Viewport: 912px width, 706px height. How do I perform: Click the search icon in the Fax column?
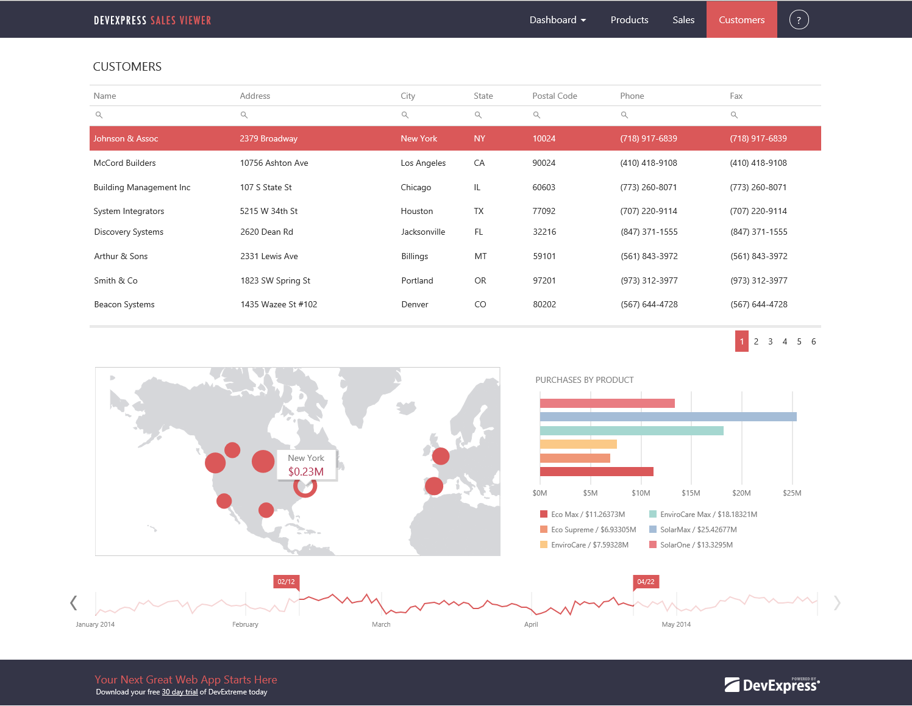click(734, 115)
